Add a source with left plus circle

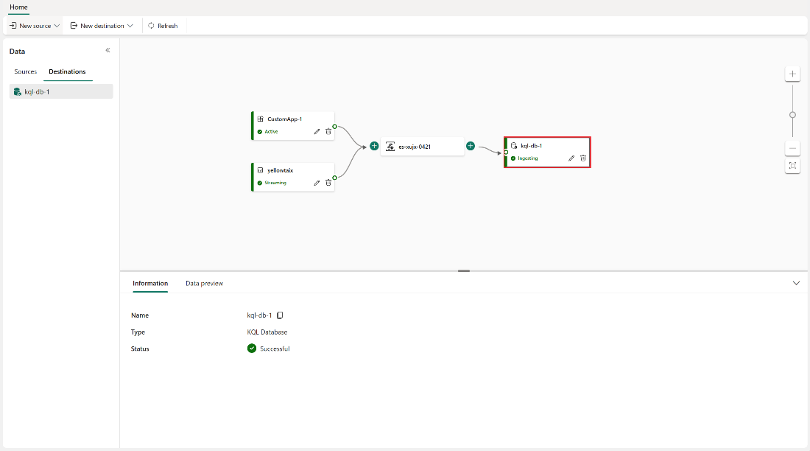pos(374,147)
